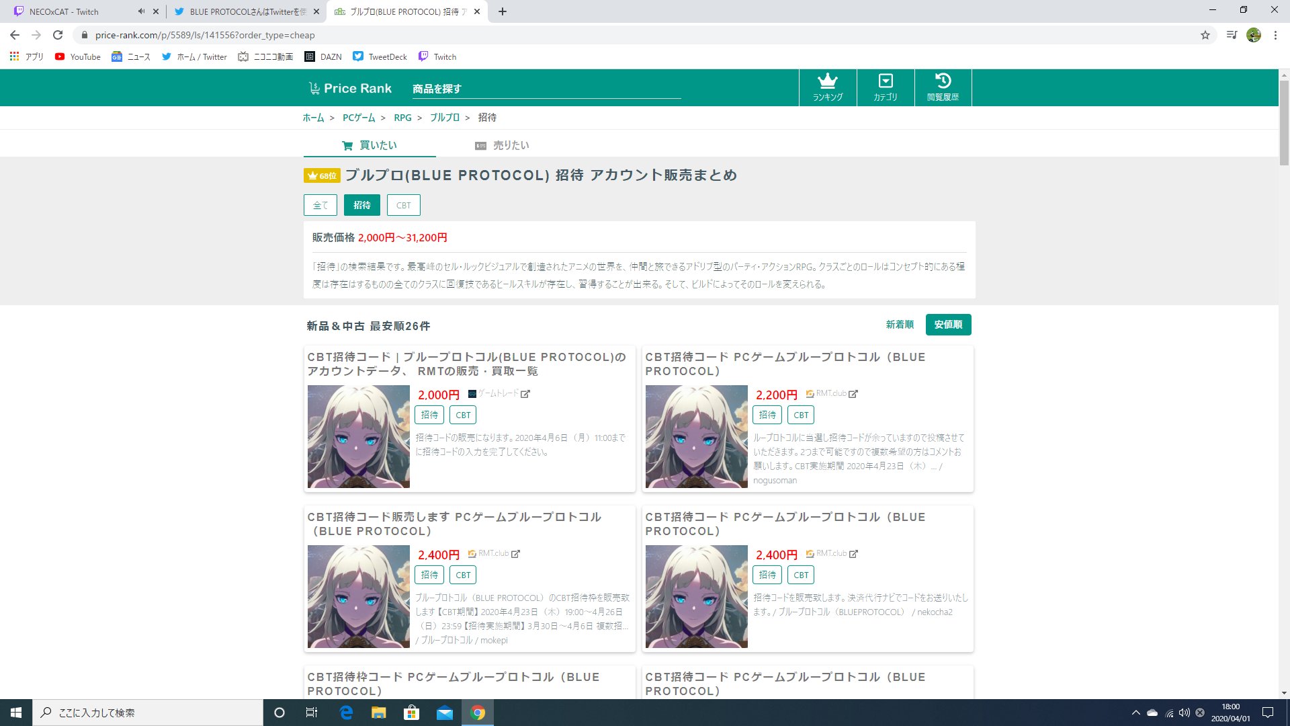
Task: Click the browser back arrow
Action: pyautogui.click(x=15, y=35)
